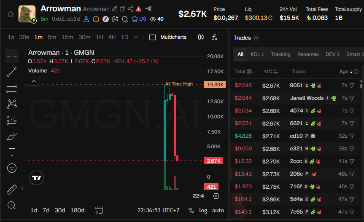Sort trades by Age arrows
This screenshot has width=364, height=222.
pos(351,72)
